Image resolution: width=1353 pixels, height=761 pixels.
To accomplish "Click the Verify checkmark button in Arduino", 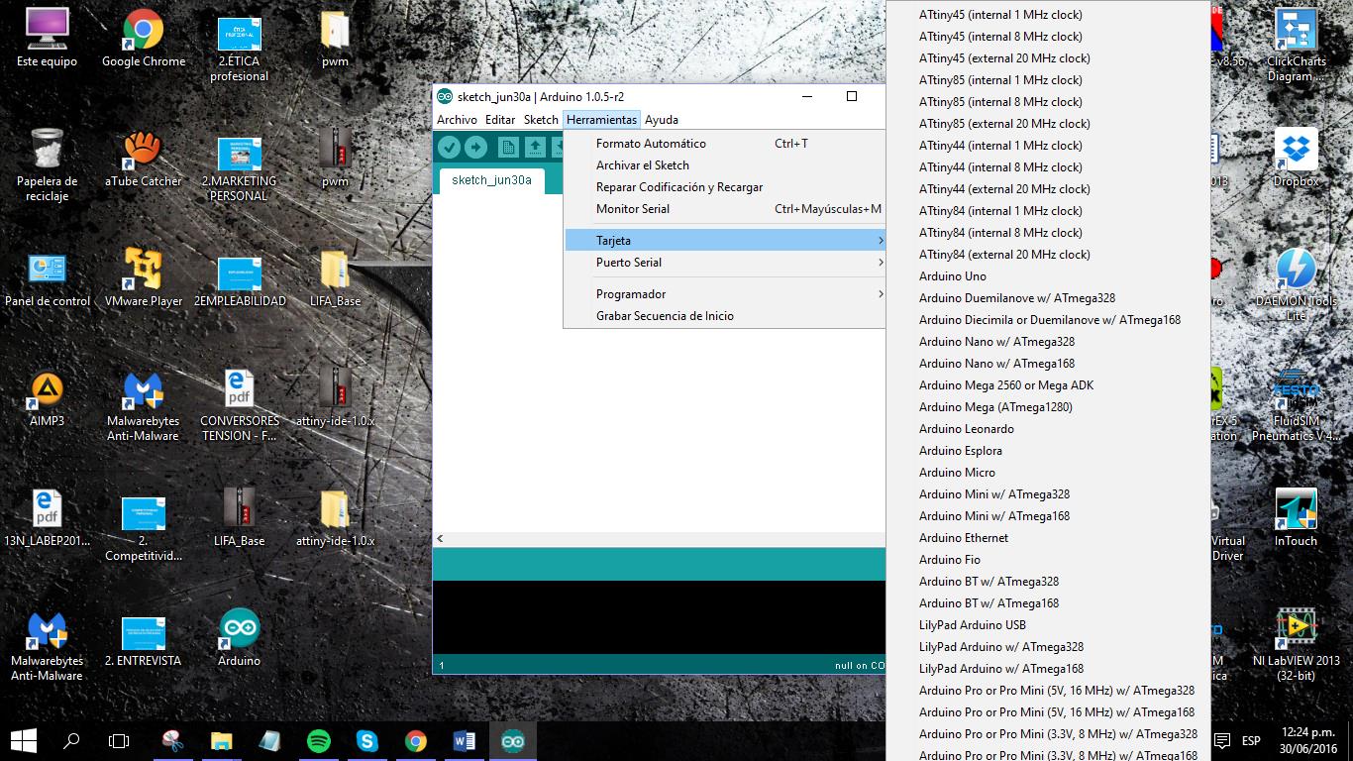I will [449, 147].
